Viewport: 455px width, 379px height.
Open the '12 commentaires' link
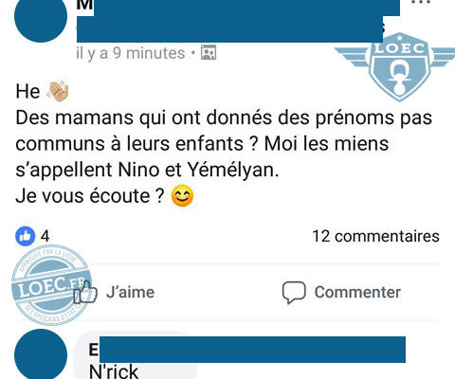(375, 236)
